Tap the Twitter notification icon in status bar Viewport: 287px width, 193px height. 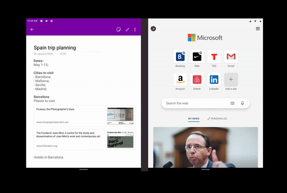[x=46, y=21]
